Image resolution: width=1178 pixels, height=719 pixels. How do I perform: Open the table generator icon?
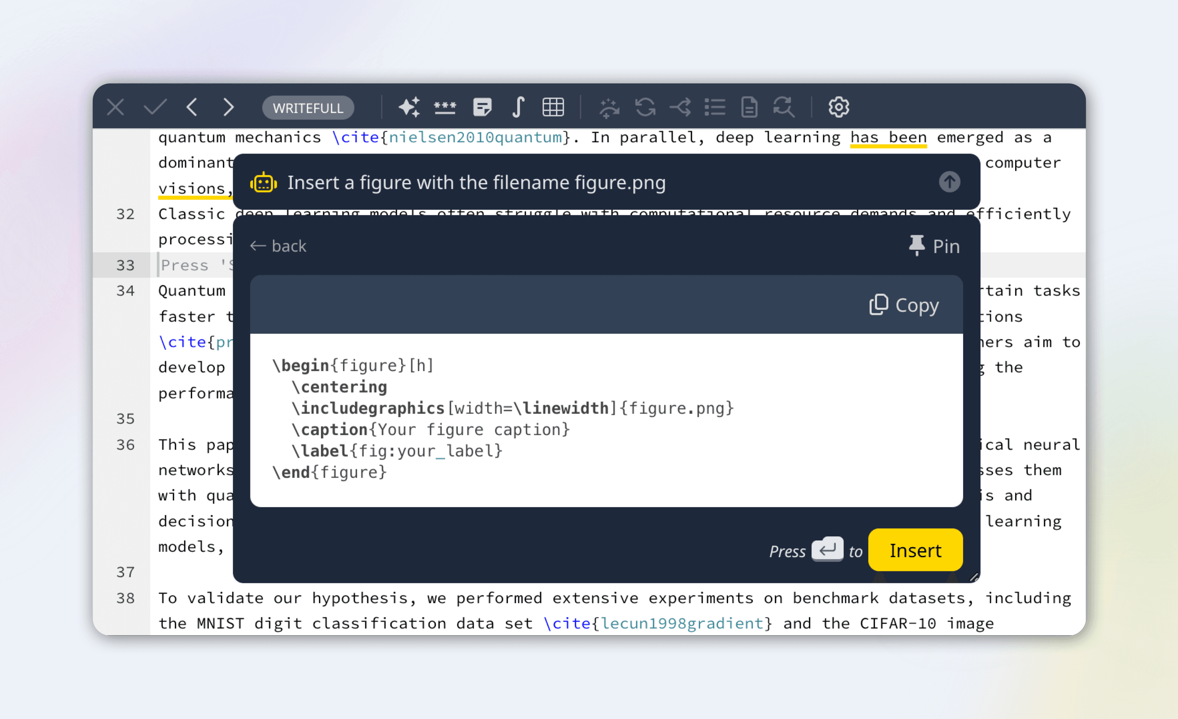tap(553, 107)
